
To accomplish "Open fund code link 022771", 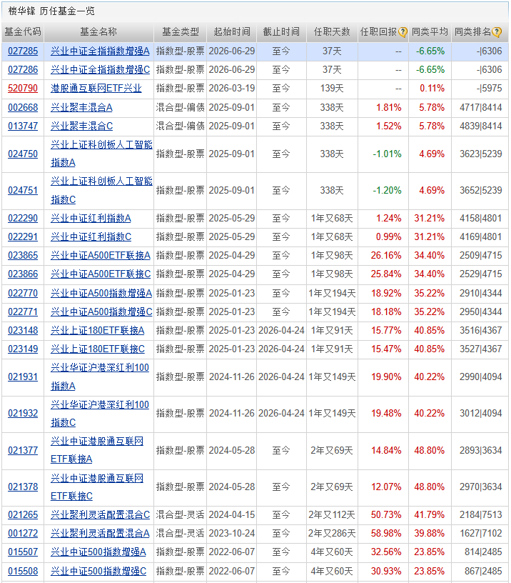I will (23, 312).
